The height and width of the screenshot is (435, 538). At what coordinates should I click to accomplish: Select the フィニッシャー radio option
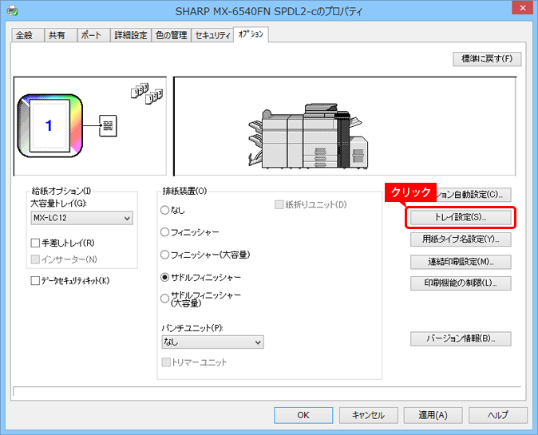[x=165, y=232]
